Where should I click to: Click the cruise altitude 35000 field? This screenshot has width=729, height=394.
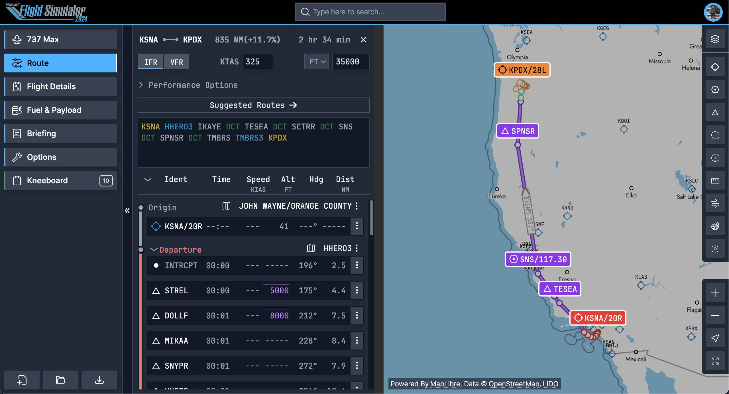click(351, 62)
